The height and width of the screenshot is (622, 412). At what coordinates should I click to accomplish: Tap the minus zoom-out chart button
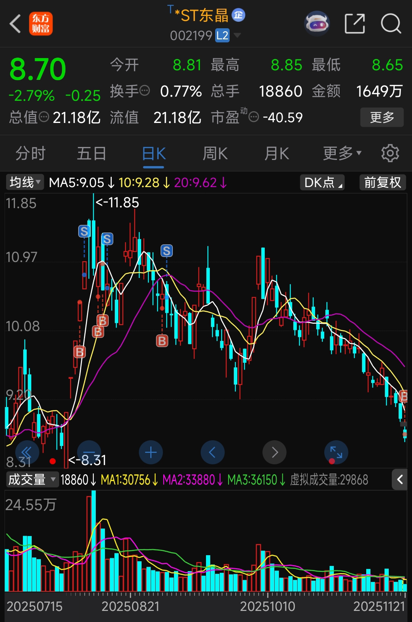[89, 452]
